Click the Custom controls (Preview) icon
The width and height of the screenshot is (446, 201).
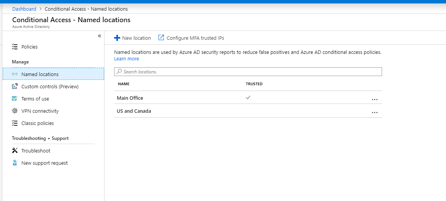(x=15, y=86)
